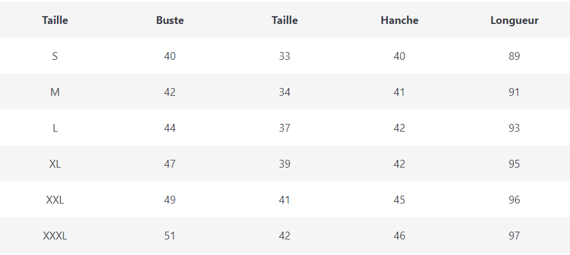
Task: Click the Longueur column header
Action: tap(514, 20)
